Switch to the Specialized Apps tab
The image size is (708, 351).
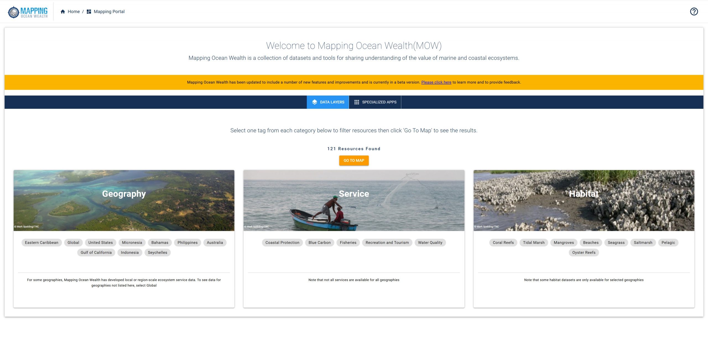coord(375,102)
